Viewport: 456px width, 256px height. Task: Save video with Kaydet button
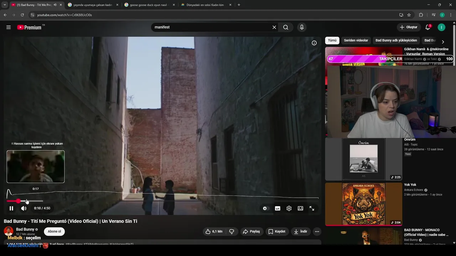277,231
